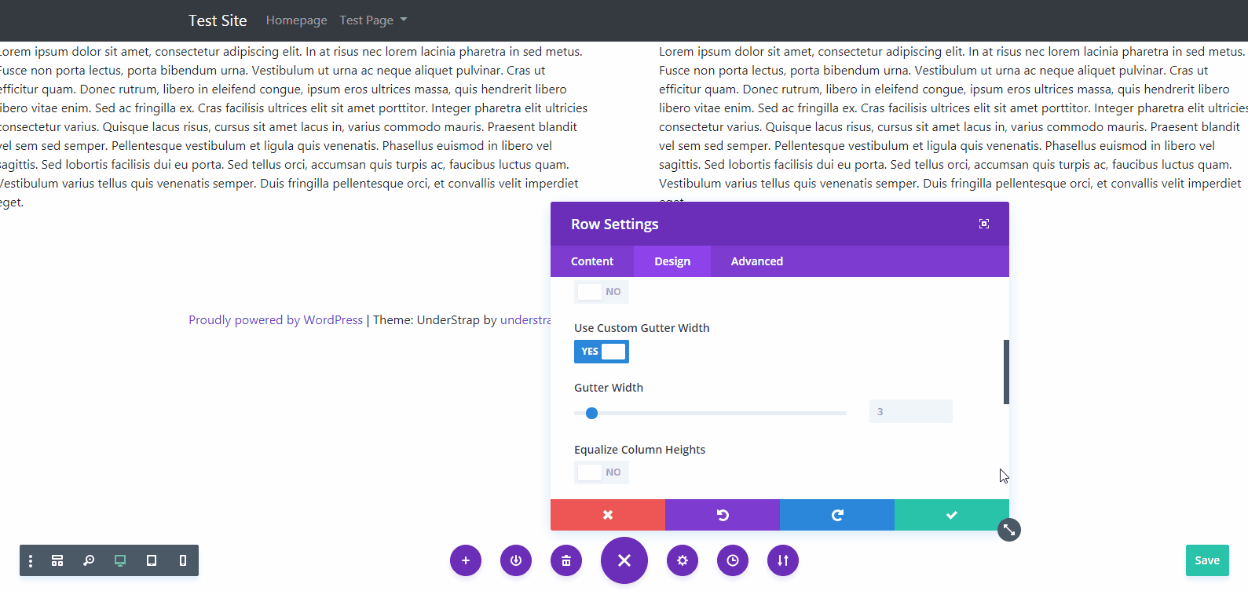This screenshot has height=591, width=1248.
Task: Open page settings gear icon
Action: [683, 560]
